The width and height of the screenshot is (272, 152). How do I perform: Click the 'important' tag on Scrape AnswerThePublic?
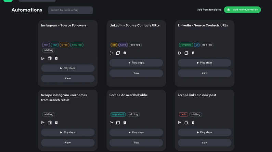click(x=118, y=114)
